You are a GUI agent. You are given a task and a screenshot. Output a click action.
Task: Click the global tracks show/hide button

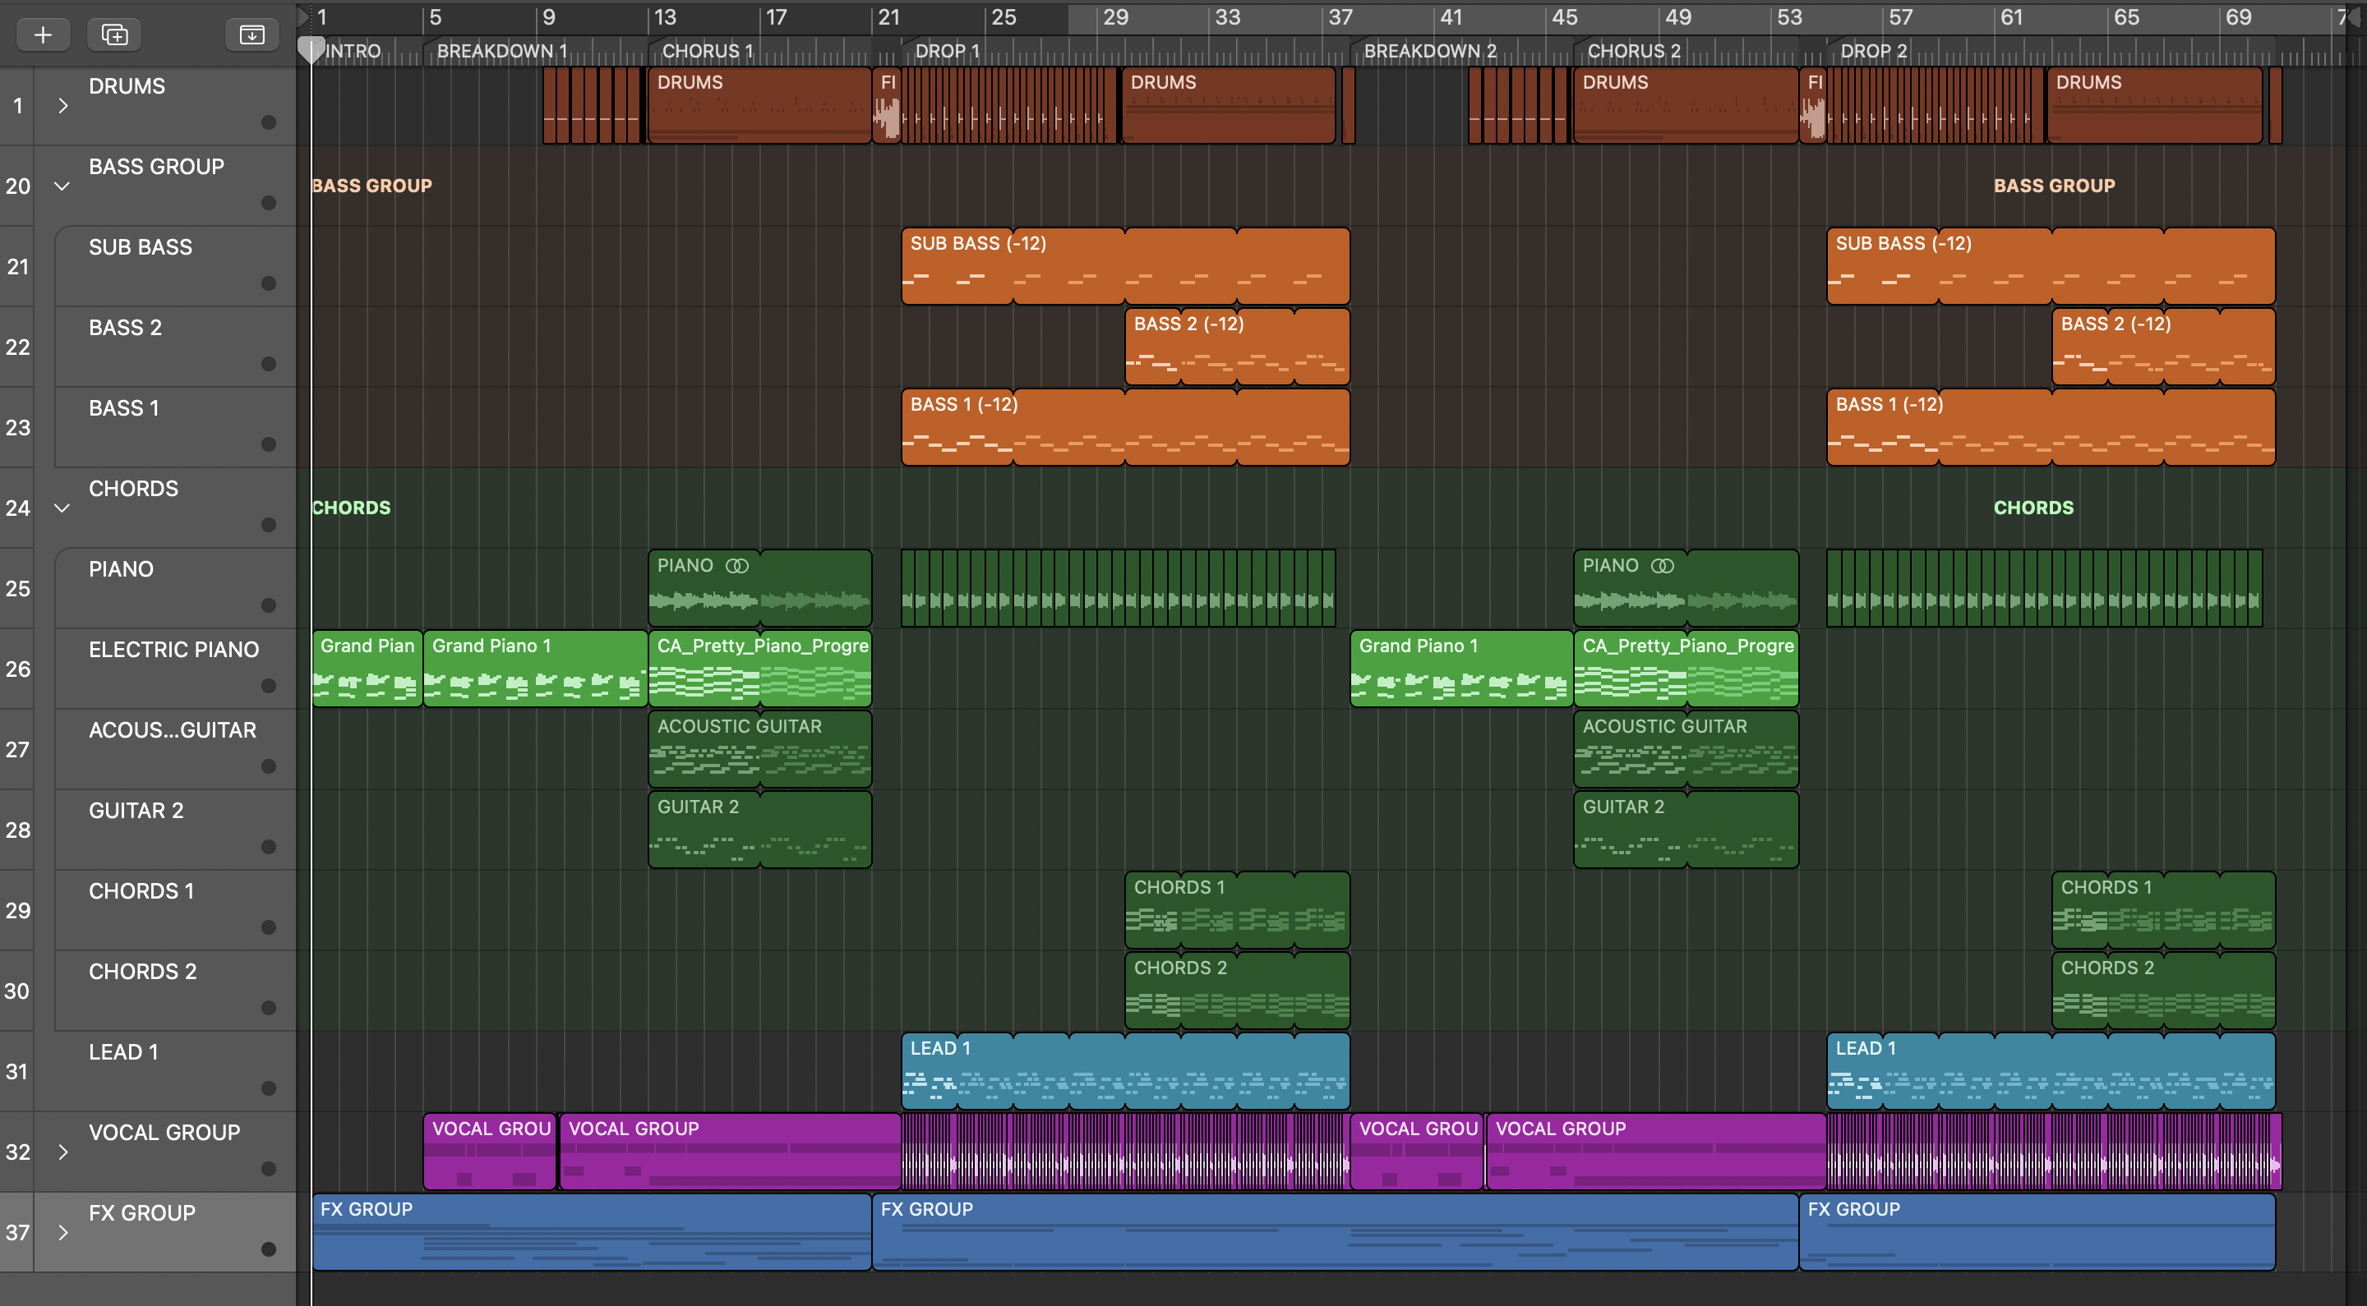click(x=251, y=34)
